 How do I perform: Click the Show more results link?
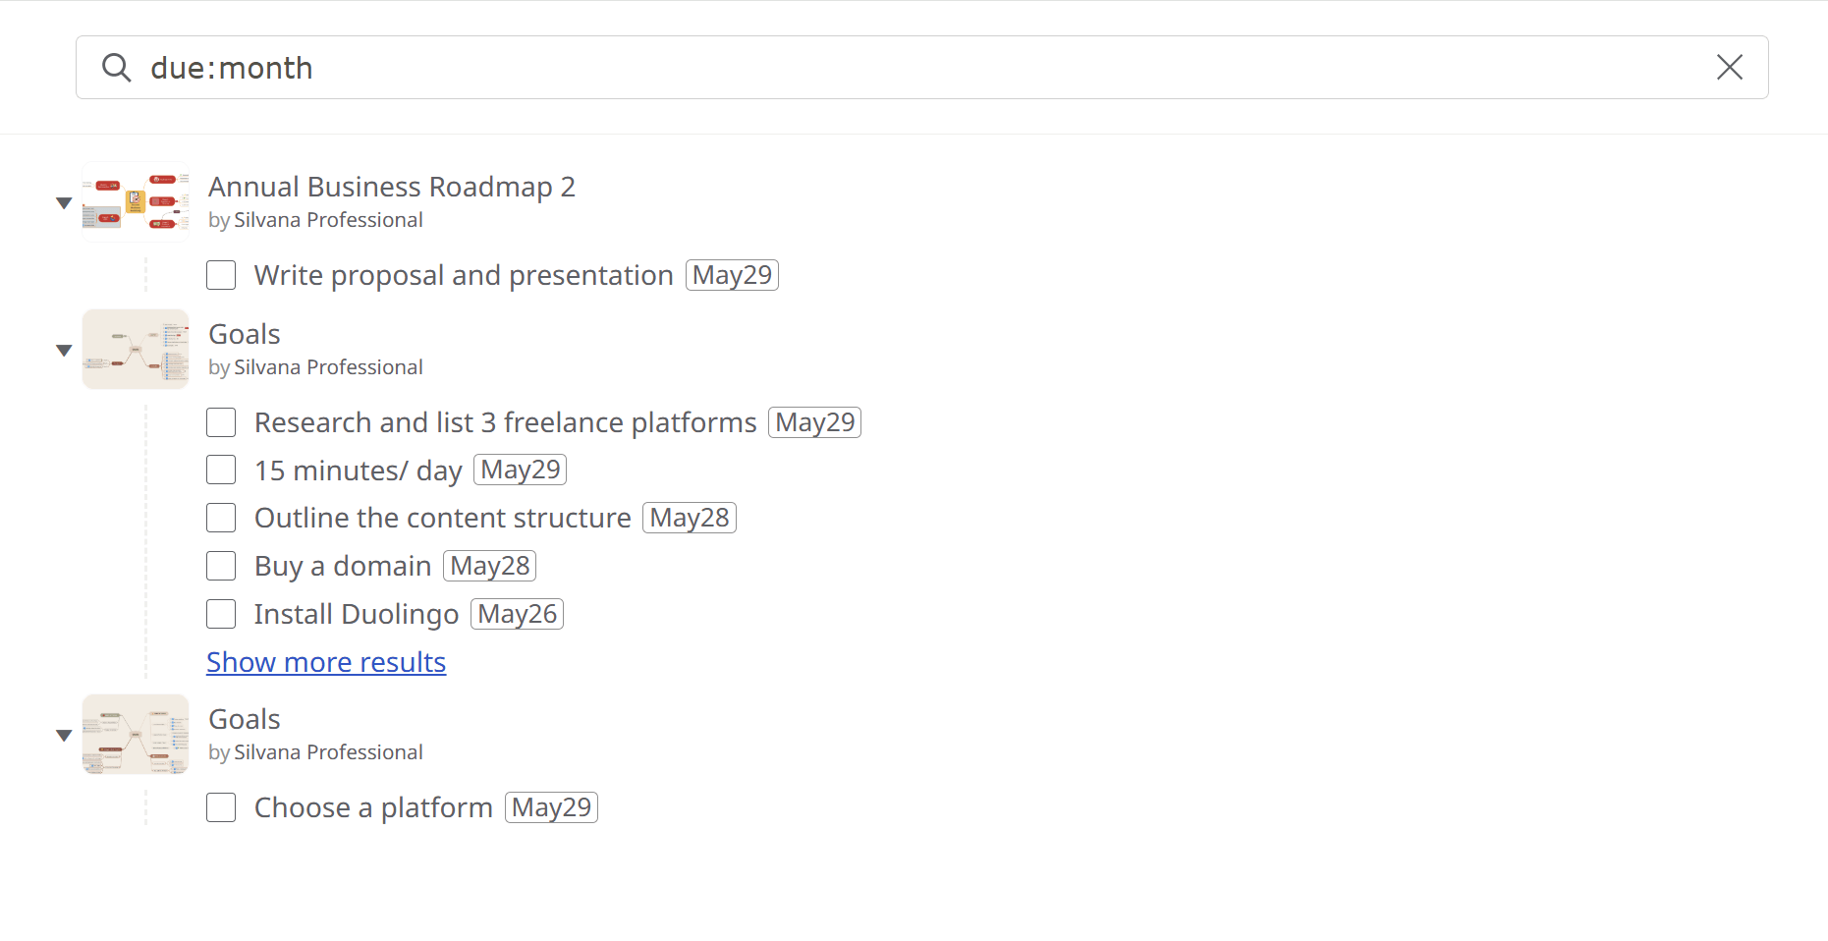pyautogui.click(x=326, y=662)
